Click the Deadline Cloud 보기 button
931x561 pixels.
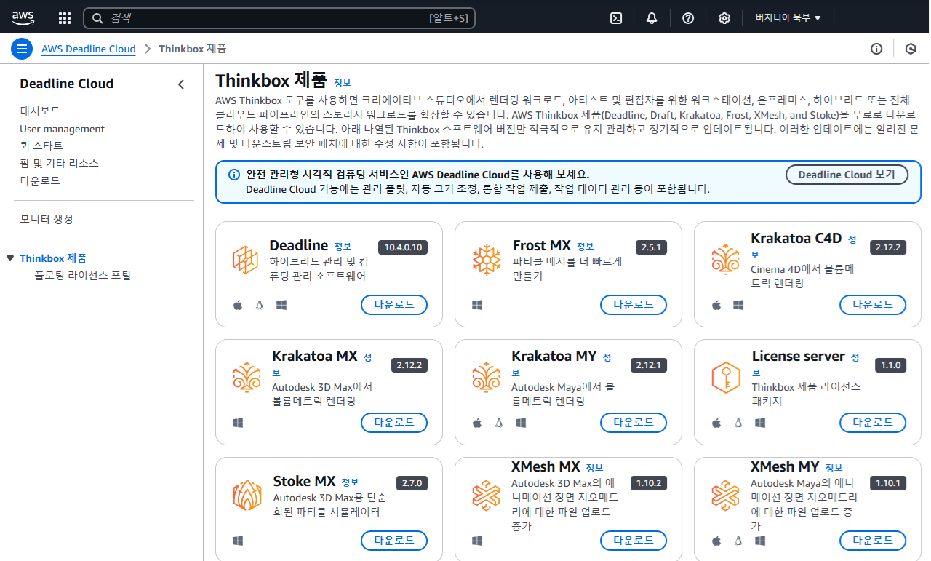coord(847,175)
